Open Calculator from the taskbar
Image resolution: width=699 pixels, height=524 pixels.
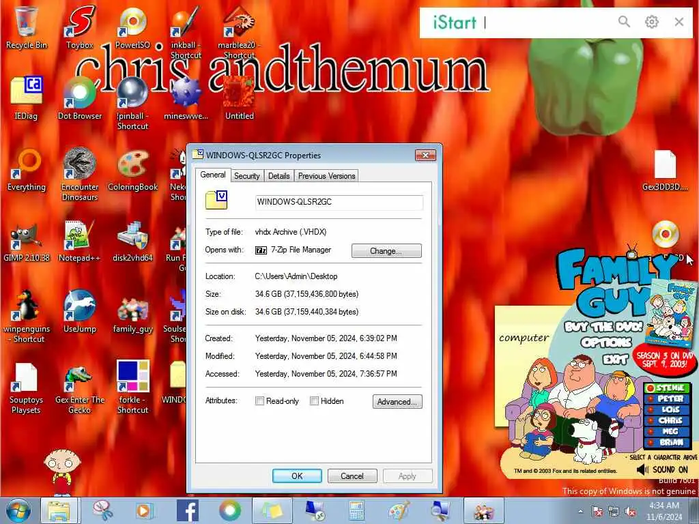tap(356, 510)
